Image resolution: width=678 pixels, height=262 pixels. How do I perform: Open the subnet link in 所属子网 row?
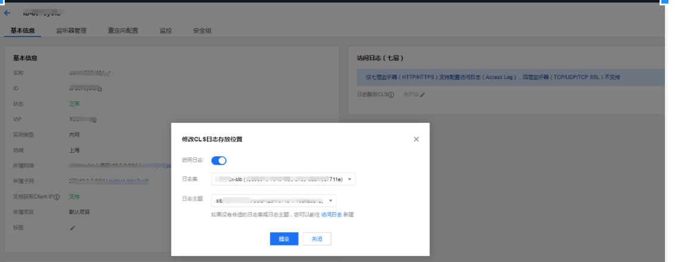(x=129, y=181)
